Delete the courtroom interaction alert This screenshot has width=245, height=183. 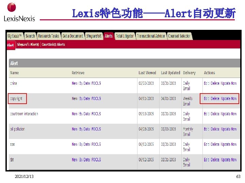[215, 114]
